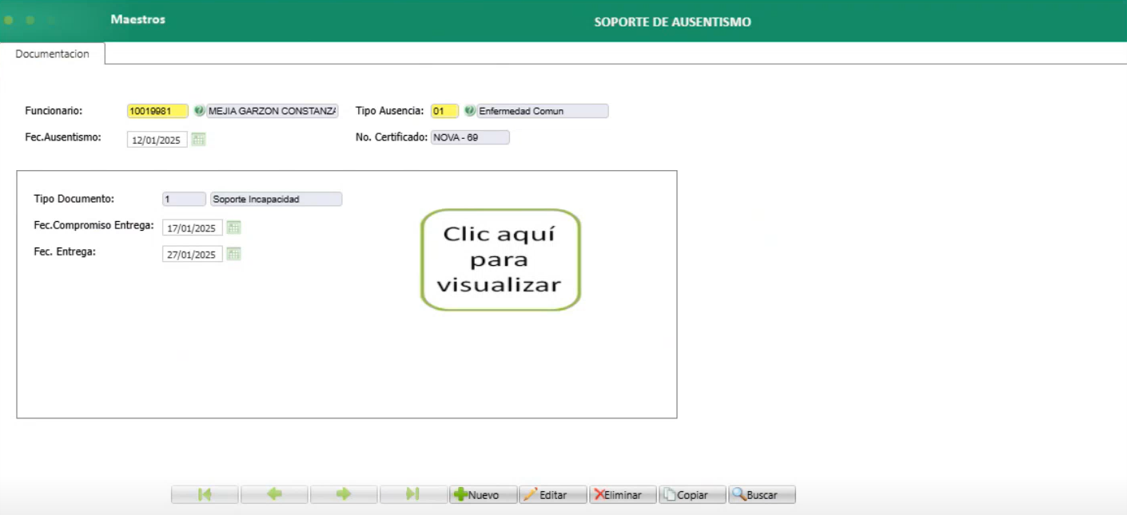Open the calendar beside Fec. Entrega
This screenshot has height=515, width=1127.
[x=234, y=254]
